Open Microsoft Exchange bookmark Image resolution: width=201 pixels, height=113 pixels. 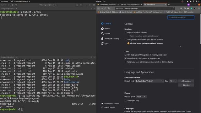tap(153, 12)
